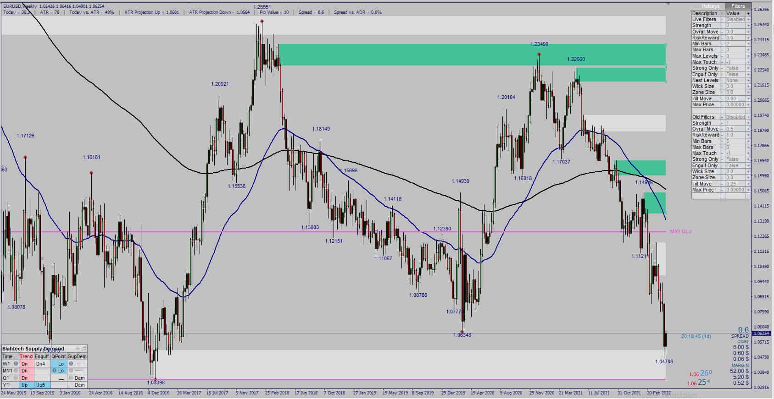This screenshot has height=399, width=774.
Task: Select the Live Filters 'Disabled' value
Action: pos(735,20)
